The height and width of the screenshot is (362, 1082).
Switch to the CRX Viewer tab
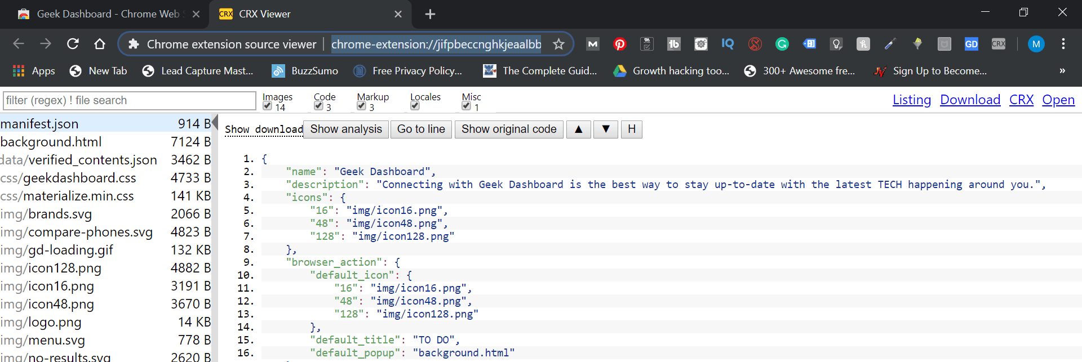pyautogui.click(x=310, y=14)
